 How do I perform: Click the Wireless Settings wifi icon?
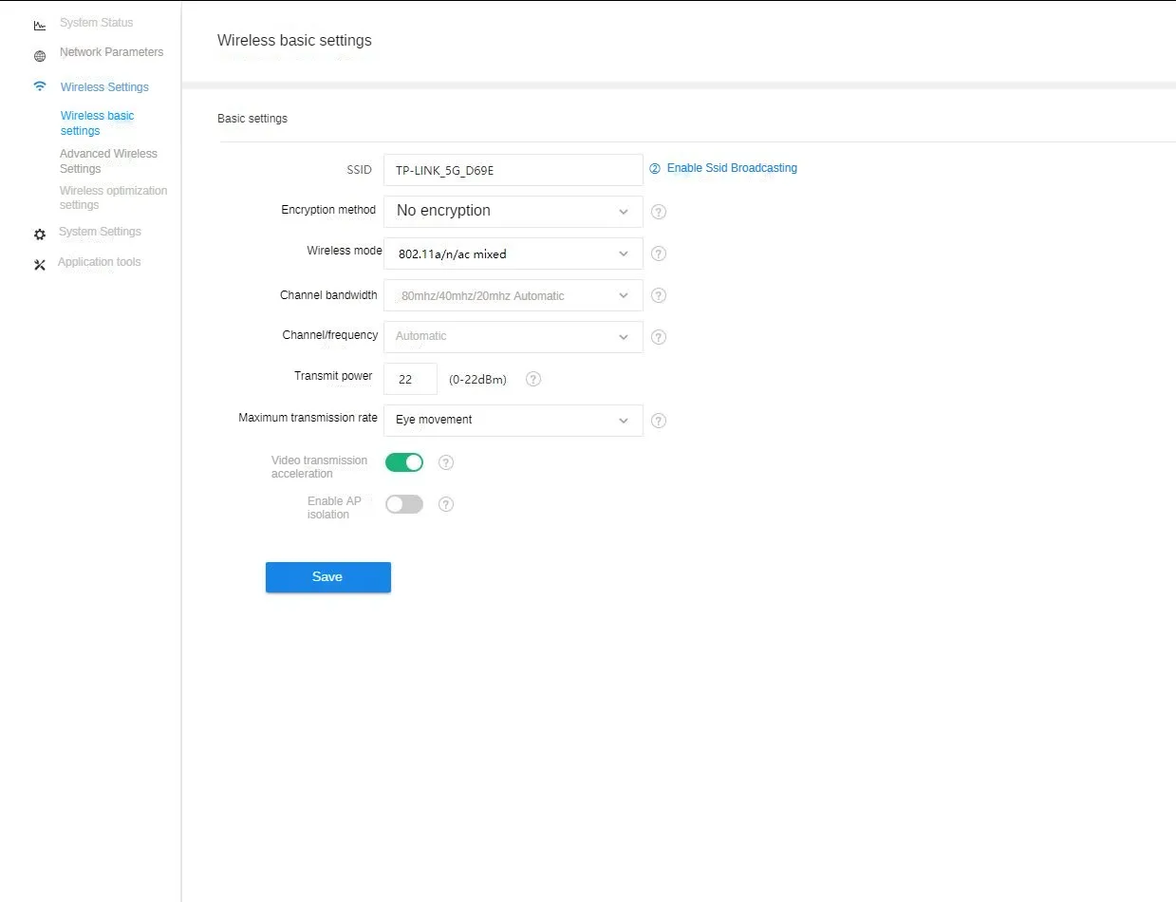click(39, 86)
